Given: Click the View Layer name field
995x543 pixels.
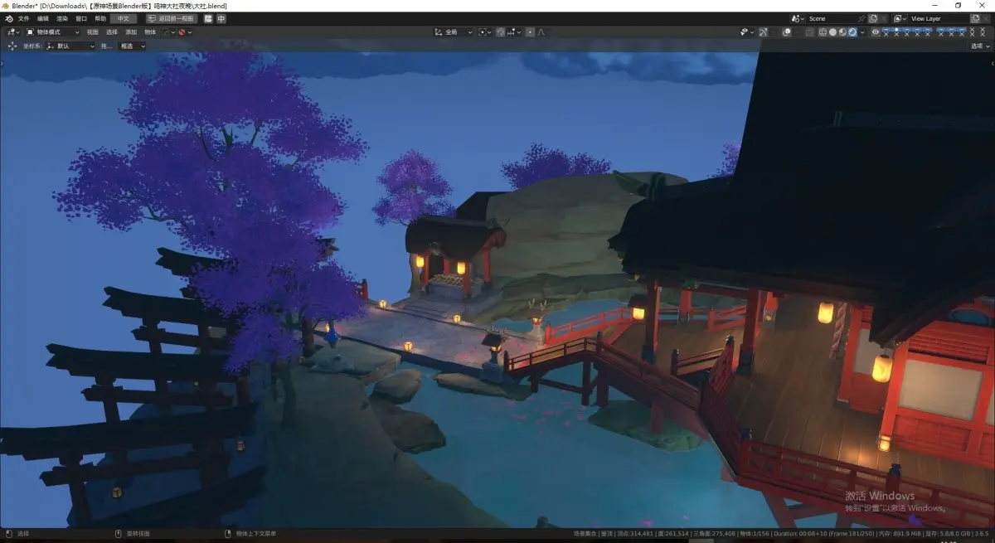Looking at the screenshot, I should [x=938, y=18].
